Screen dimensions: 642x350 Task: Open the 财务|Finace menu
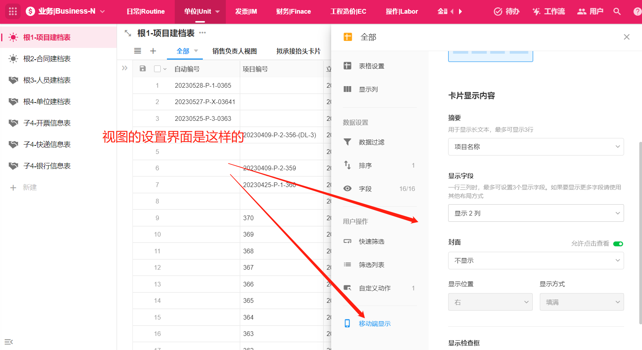[293, 12]
